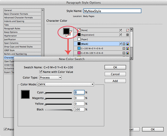Image resolution: width=167 pixels, height=136 pixels.
Task: Click the non-editable icon on [Black] row
Action: click(121, 44)
